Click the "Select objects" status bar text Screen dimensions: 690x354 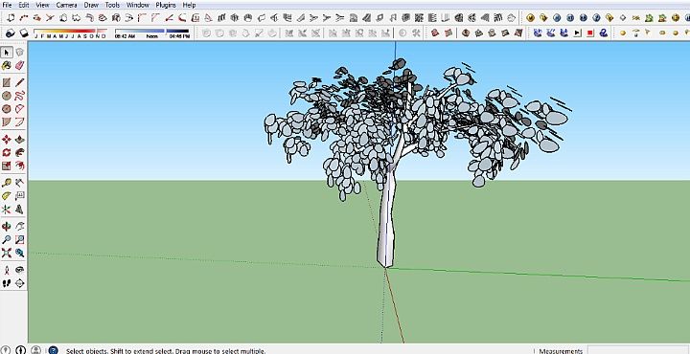pos(166,351)
